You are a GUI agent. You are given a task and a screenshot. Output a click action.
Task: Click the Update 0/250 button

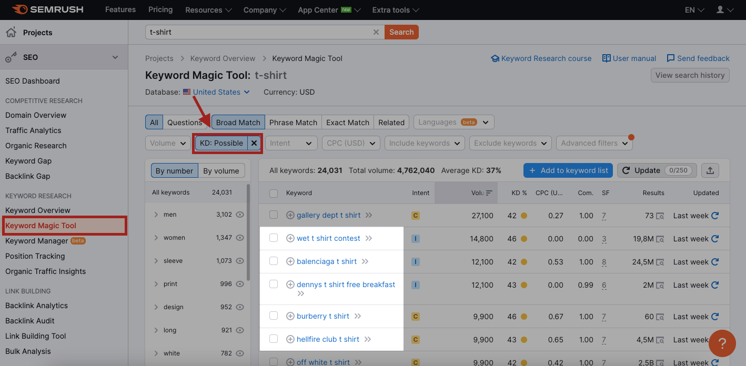coord(657,170)
